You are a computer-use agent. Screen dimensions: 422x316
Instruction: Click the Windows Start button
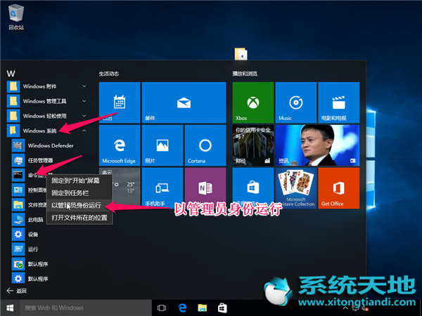click(10, 308)
